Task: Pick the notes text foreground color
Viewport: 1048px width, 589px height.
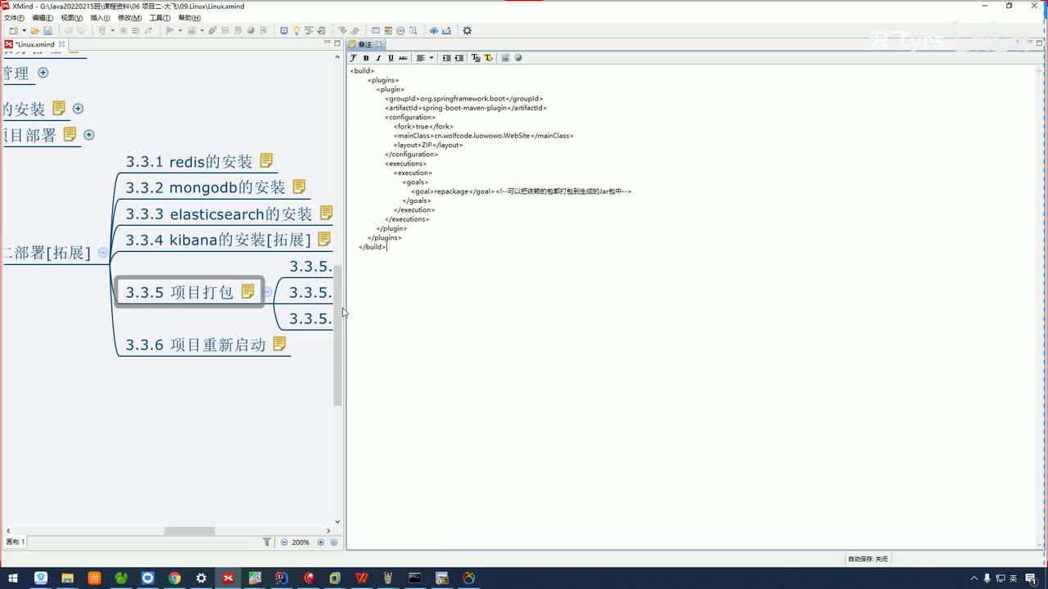Action: click(476, 58)
